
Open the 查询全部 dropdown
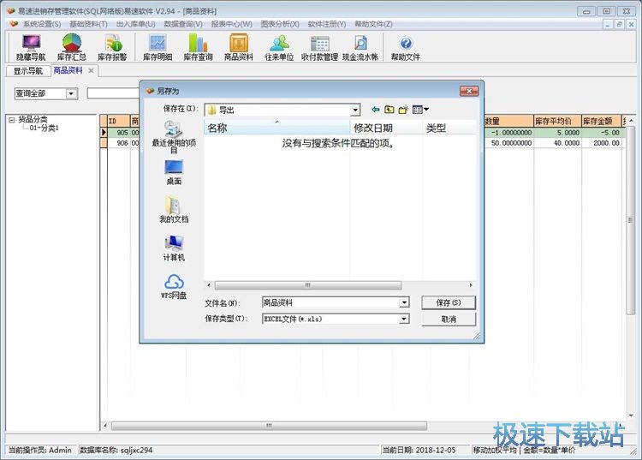pyautogui.click(x=71, y=94)
